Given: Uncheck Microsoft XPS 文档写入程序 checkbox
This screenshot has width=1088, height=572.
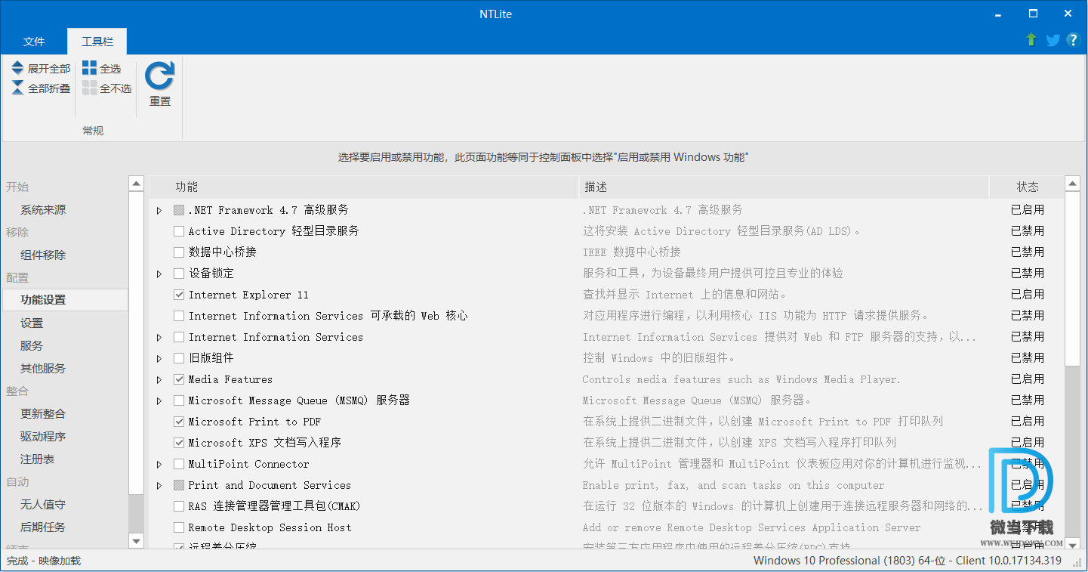Looking at the screenshot, I should [179, 443].
